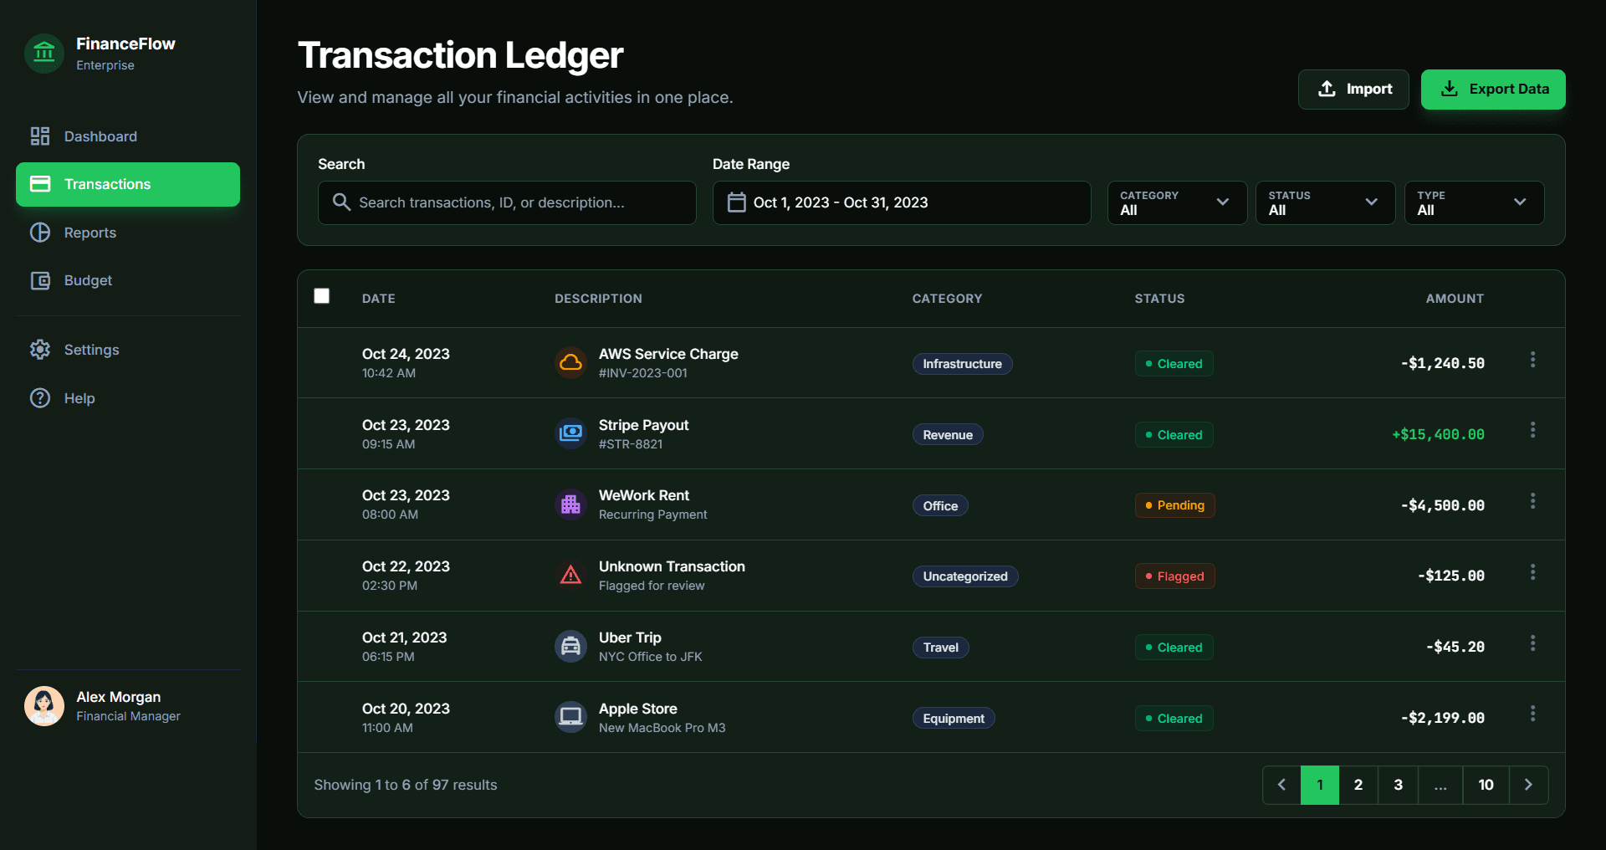The height and width of the screenshot is (850, 1606).
Task: Click the Export Data button
Action: (1492, 90)
